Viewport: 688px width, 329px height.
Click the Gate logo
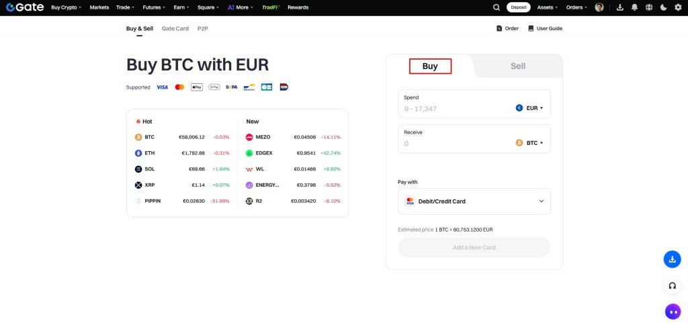[x=25, y=7]
